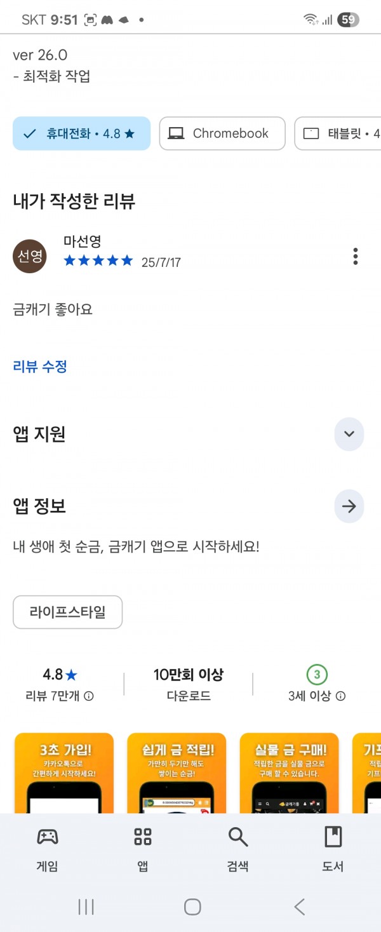This screenshot has height=932, width=381.
Task: Switch to the 앱 tab
Action: point(143,849)
